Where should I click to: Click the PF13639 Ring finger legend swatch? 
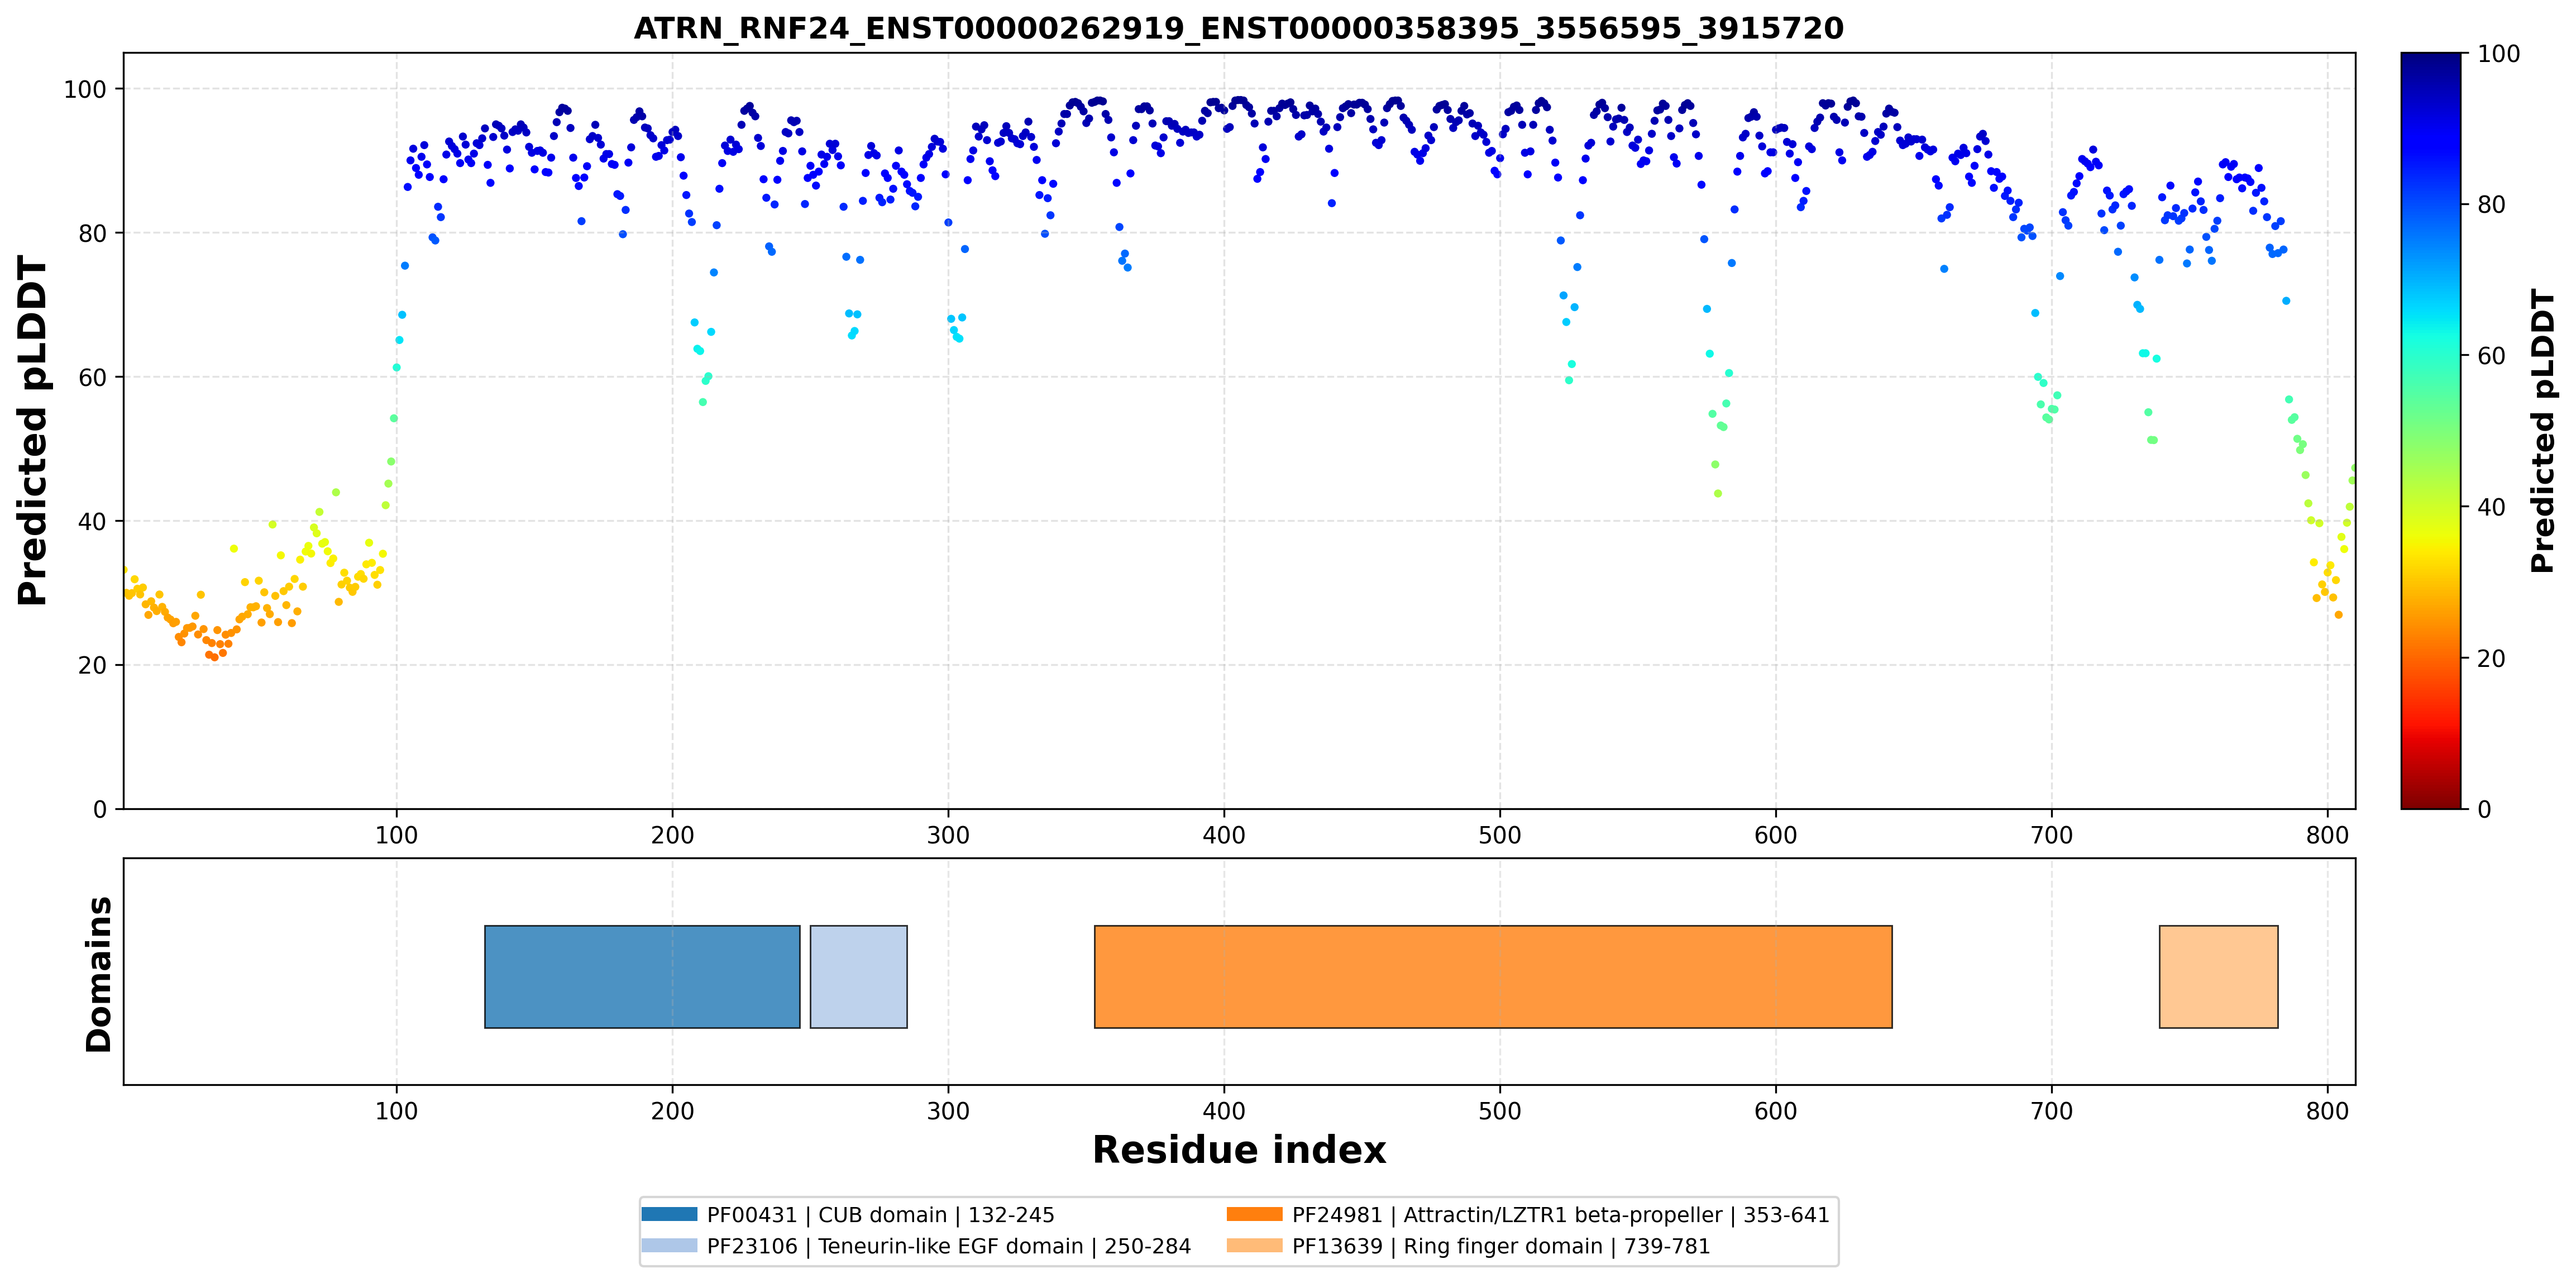point(1254,1246)
